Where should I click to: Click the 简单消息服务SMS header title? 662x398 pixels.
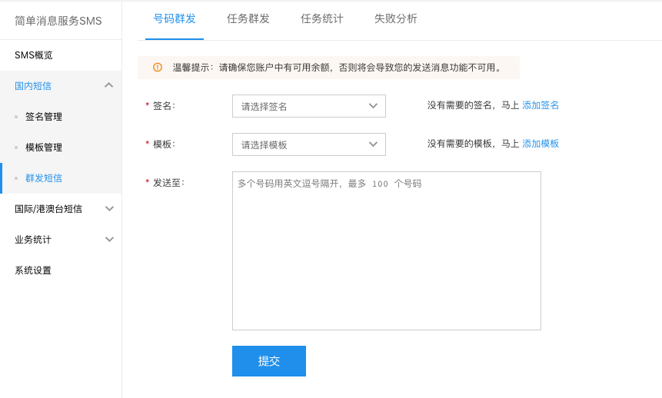pyautogui.click(x=58, y=21)
